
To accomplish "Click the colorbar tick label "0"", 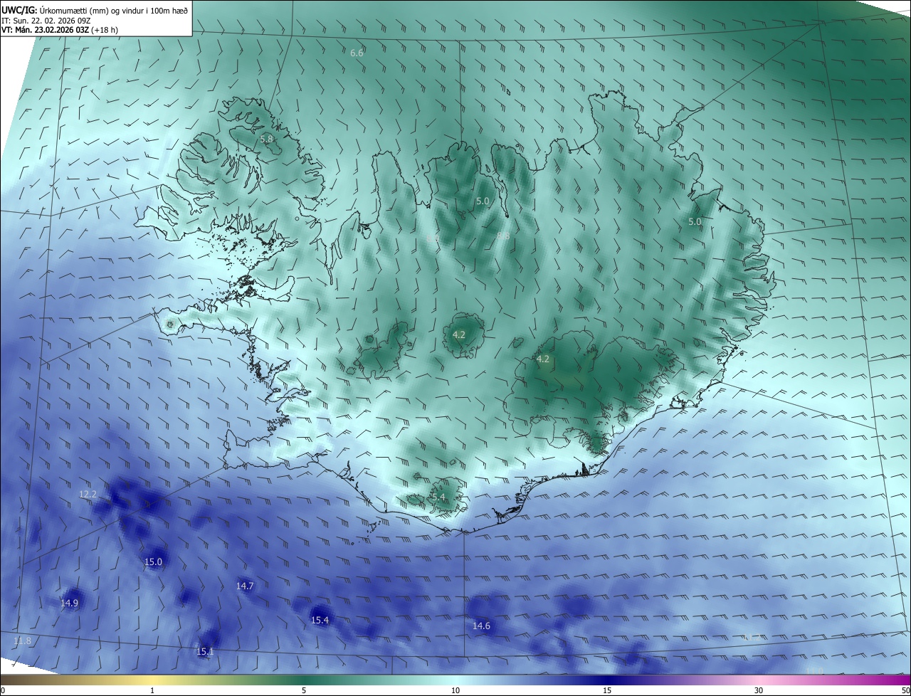I will pos(3,690).
